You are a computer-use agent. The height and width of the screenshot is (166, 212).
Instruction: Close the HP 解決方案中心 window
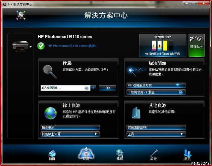click(203, 3)
